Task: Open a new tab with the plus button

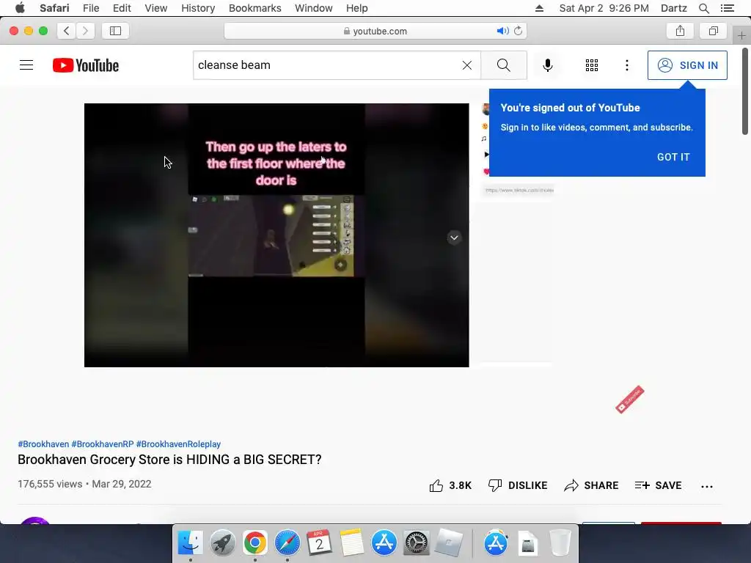Action: point(741,35)
